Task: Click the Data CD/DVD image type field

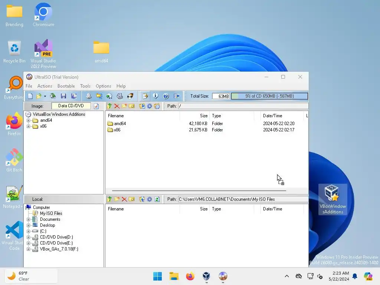Action: (x=71, y=106)
